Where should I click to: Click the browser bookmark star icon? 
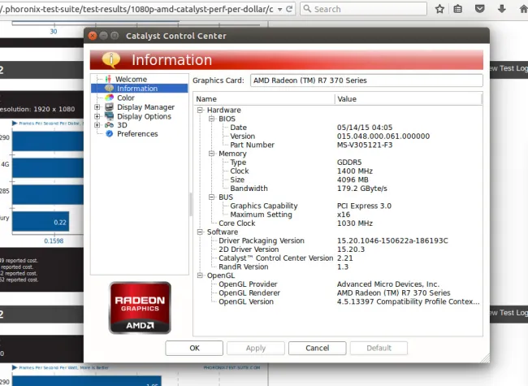click(439, 9)
